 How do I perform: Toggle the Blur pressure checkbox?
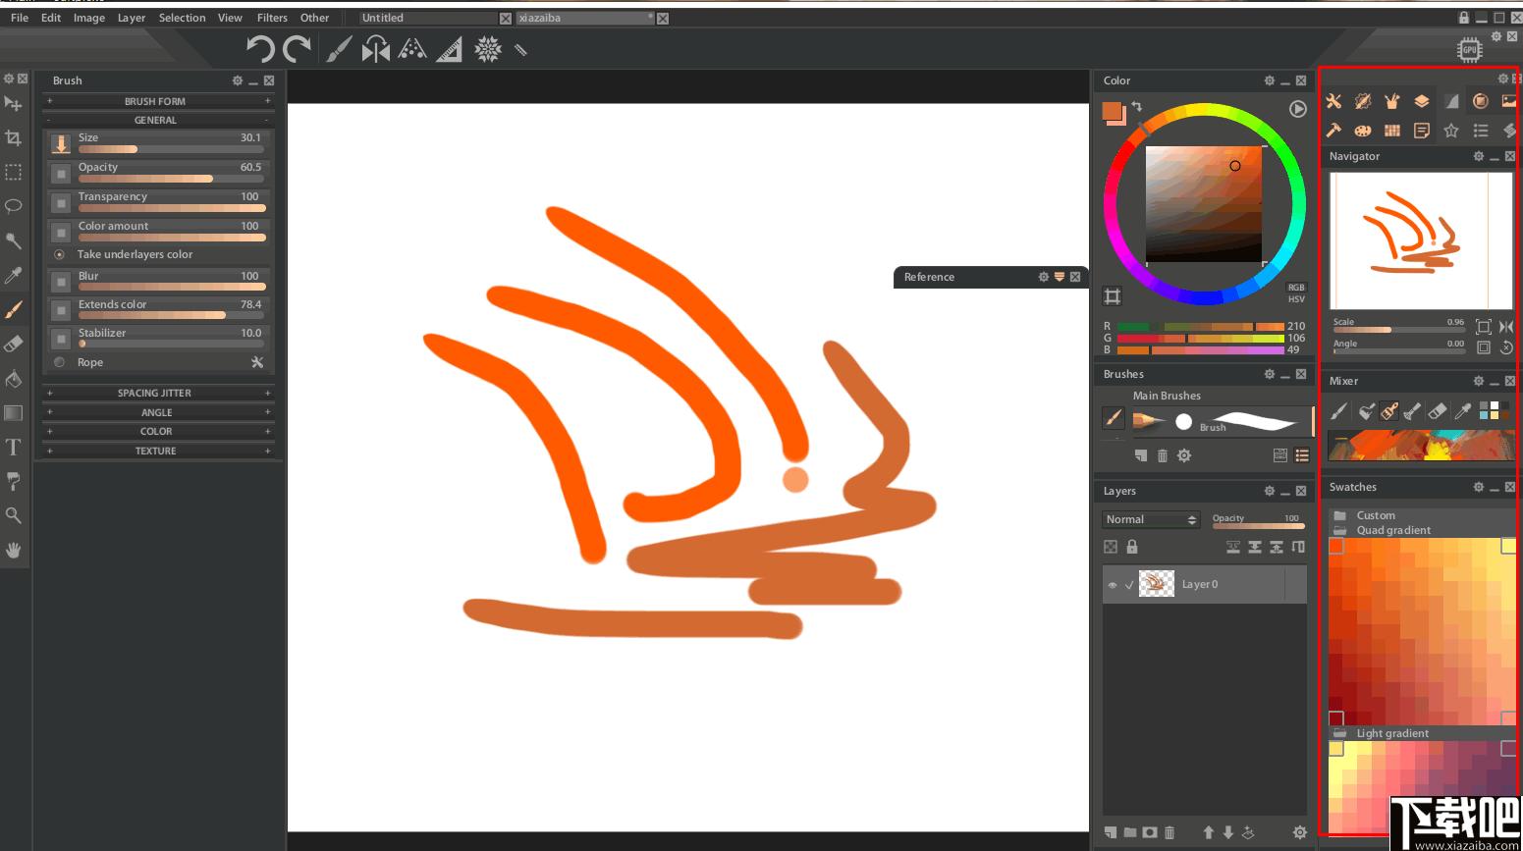61,283
